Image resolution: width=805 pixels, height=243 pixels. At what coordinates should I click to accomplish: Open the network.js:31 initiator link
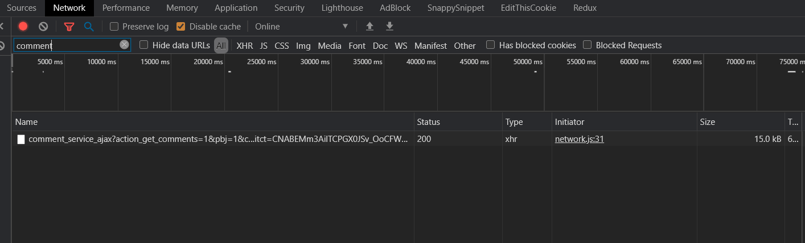[579, 139]
